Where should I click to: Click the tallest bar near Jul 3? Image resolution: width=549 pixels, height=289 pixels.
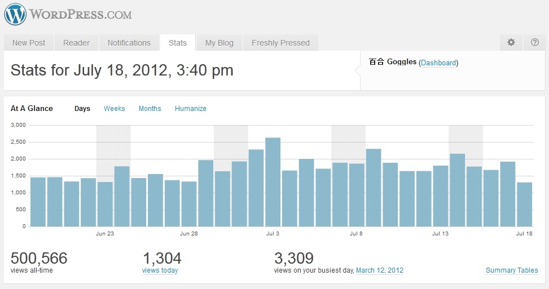[x=273, y=182]
